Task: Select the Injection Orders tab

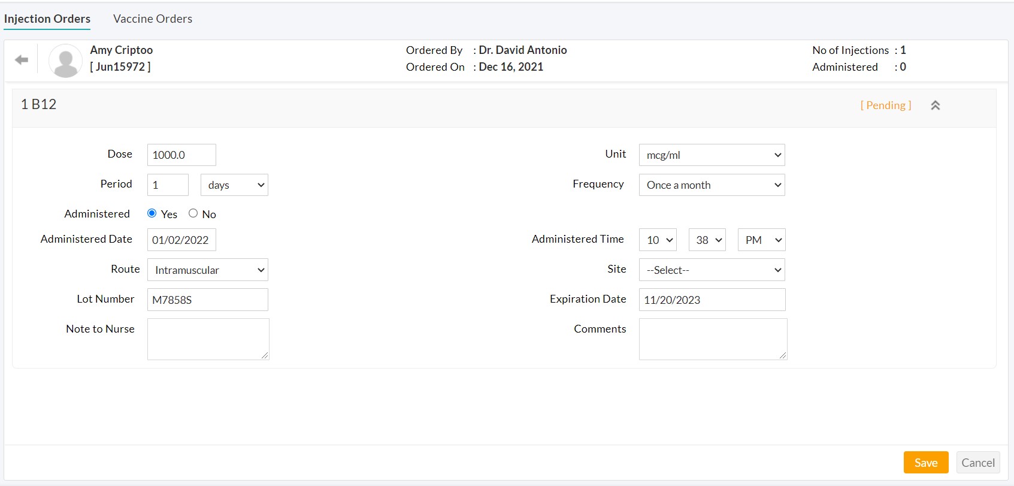Action: pos(47,19)
